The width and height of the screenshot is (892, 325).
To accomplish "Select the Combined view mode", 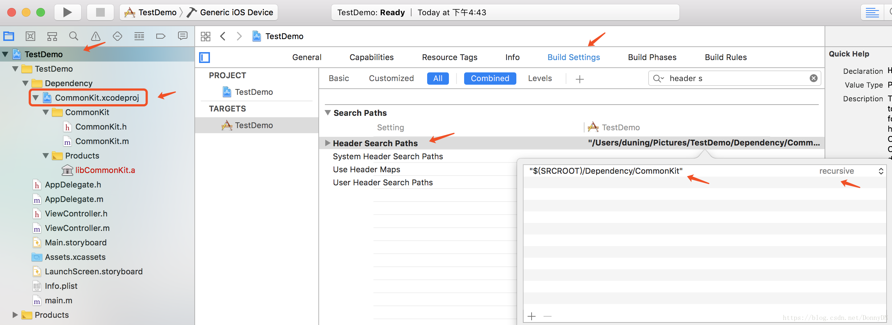I will 490,79.
